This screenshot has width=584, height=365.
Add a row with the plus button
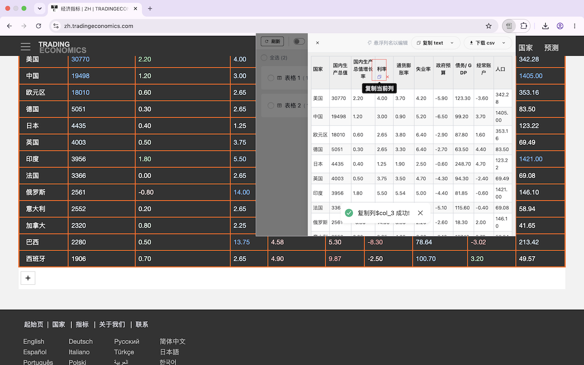(28, 278)
